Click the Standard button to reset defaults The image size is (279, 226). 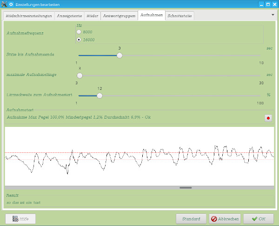pos(191,219)
